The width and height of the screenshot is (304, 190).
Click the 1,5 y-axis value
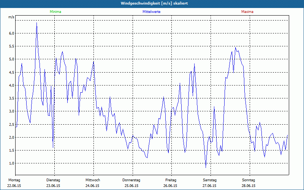click(12, 150)
